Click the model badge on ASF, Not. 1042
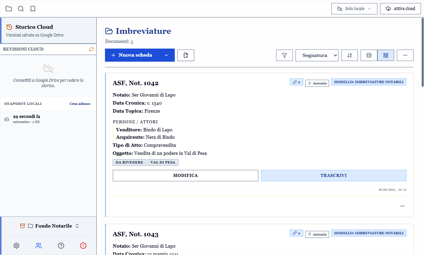 (369, 82)
